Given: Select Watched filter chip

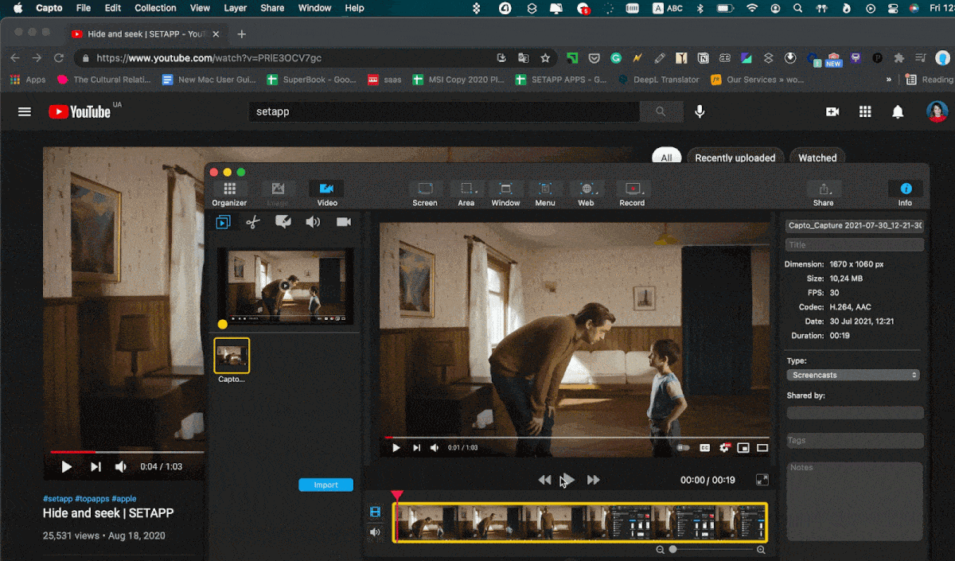Looking at the screenshot, I should coord(817,158).
